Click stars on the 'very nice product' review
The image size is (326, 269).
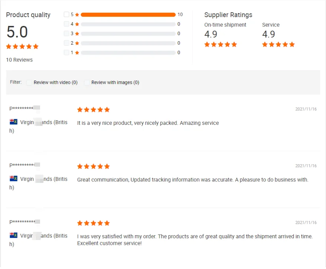click(x=93, y=110)
